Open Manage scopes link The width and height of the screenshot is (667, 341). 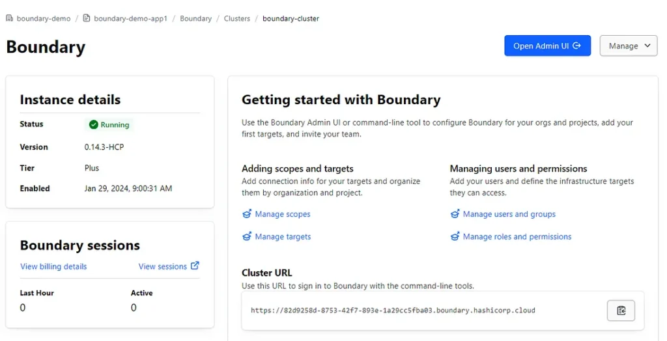pyautogui.click(x=283, y=214)
